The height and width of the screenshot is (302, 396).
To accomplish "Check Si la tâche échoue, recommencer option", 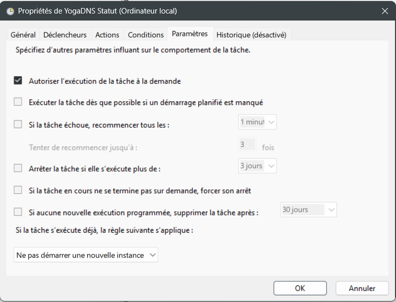I will click(18, 124).
